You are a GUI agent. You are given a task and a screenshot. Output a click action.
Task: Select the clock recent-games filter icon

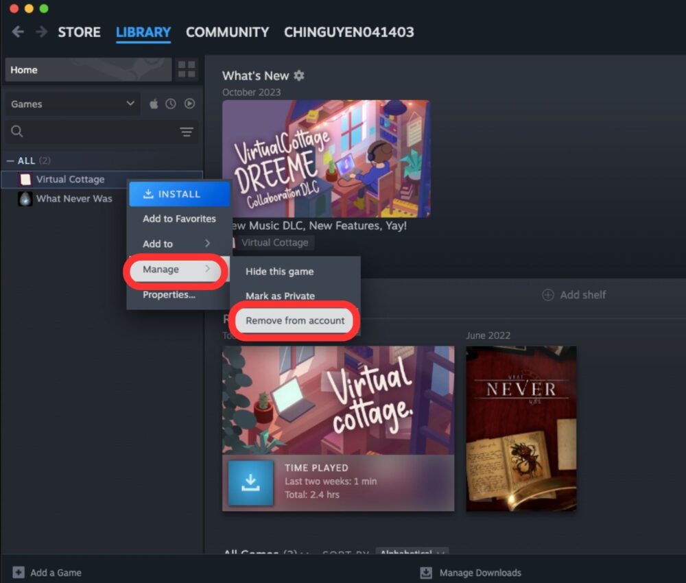point(171,104)
